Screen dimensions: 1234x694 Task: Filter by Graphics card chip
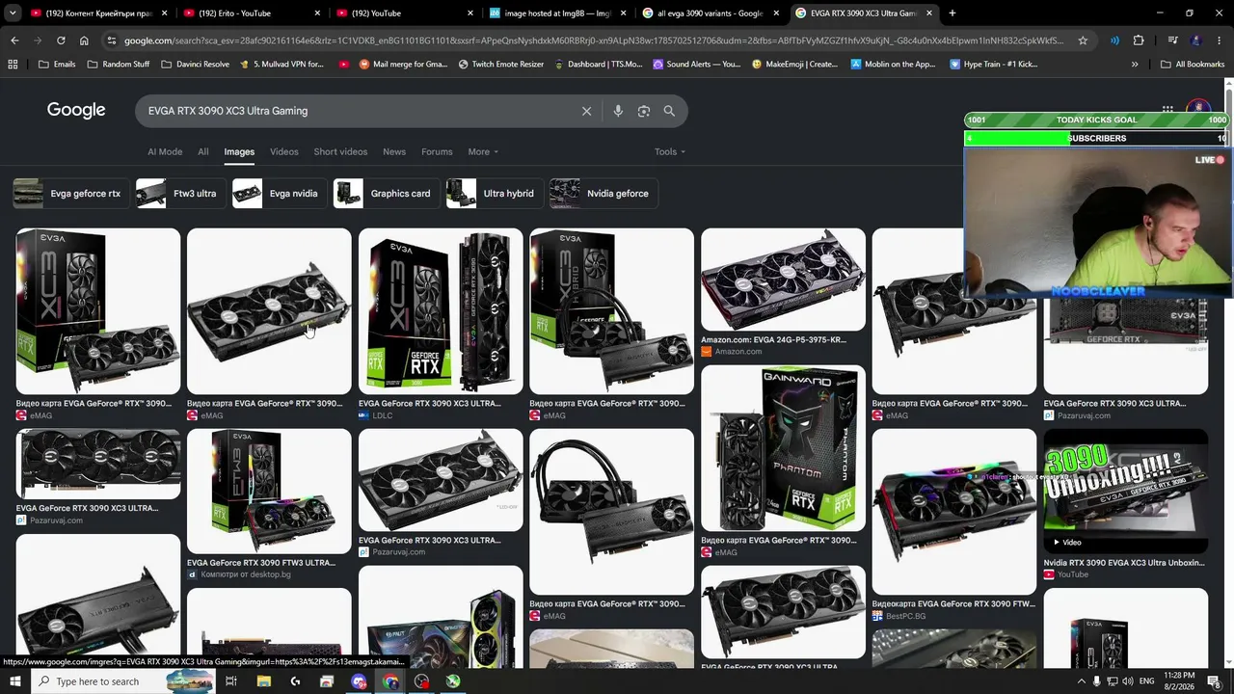click(386, 194)
